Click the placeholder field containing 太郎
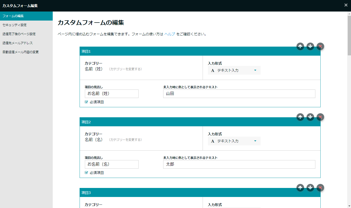The image size is (351, 208). click(x=239, y=164)
